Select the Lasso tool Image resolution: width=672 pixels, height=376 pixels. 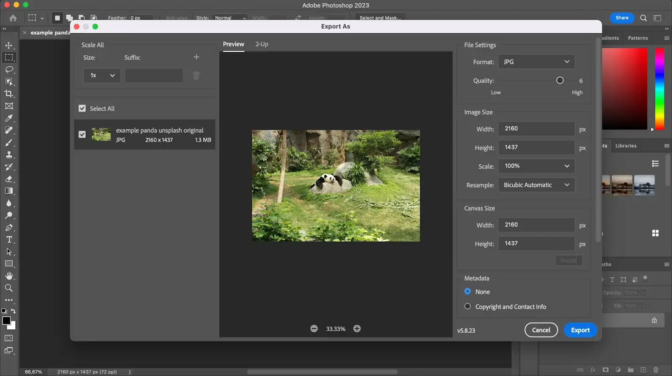click(9, 69)
